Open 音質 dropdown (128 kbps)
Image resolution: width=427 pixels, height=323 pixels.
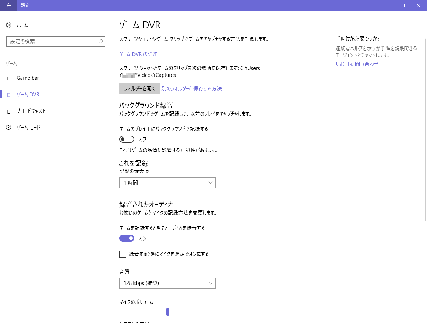point(168,283)
